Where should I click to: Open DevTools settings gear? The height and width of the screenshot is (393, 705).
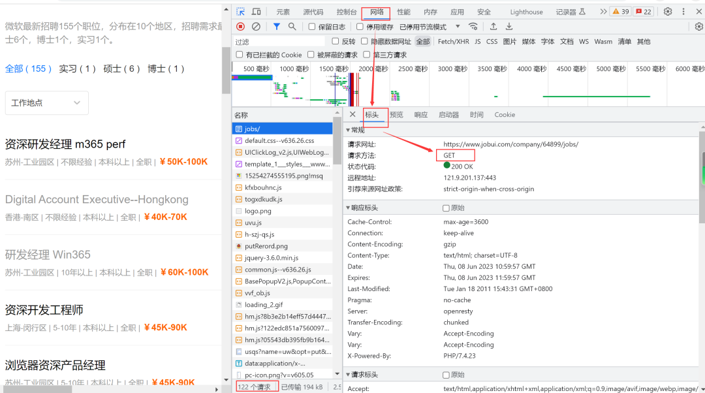point(668,12)
